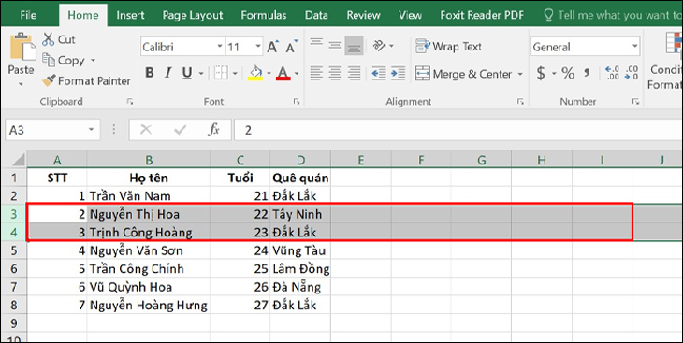
Task: Select Middle Align icon
Action: click(x=335, y=45)
